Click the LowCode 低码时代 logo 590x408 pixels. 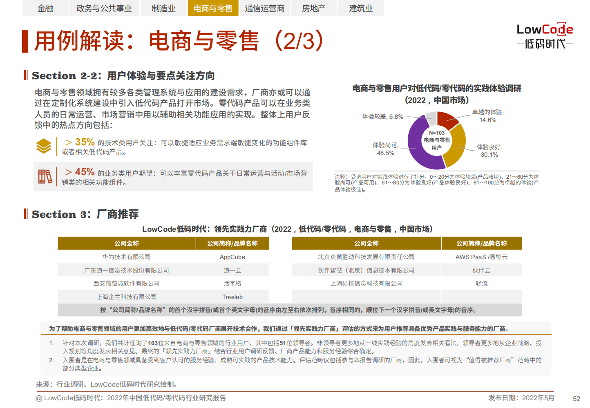545,35
